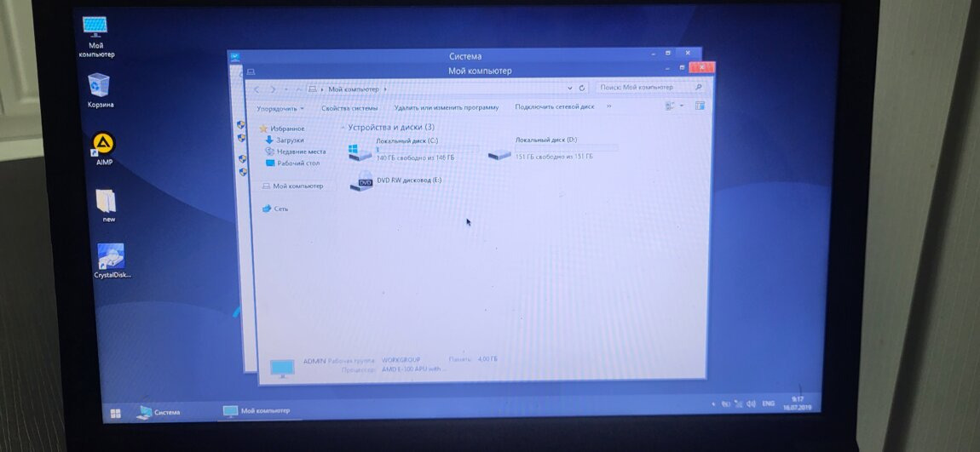This screenshot has height=452, width=980.
Task: Click Подключить сетевой диск
Action: click(554, 107)
